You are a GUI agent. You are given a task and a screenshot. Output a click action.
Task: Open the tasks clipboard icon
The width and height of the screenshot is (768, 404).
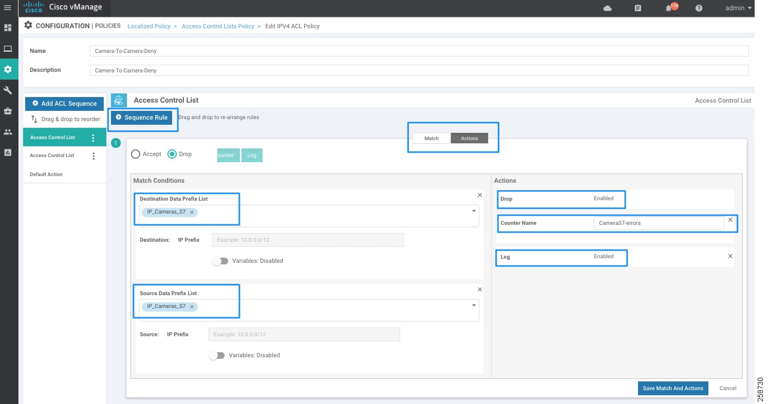638,8
